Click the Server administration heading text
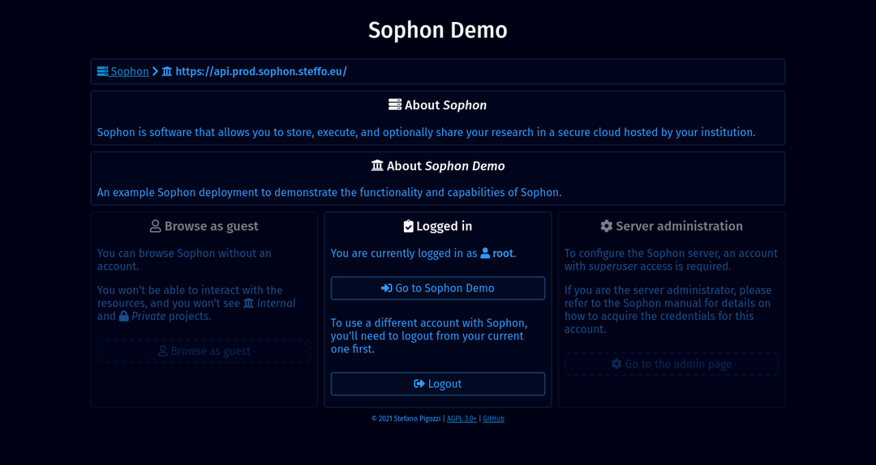Viewport: 876px width, 465px height. [680, 226]
